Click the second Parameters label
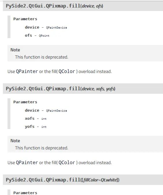163x195 pixels. point(25,102)
